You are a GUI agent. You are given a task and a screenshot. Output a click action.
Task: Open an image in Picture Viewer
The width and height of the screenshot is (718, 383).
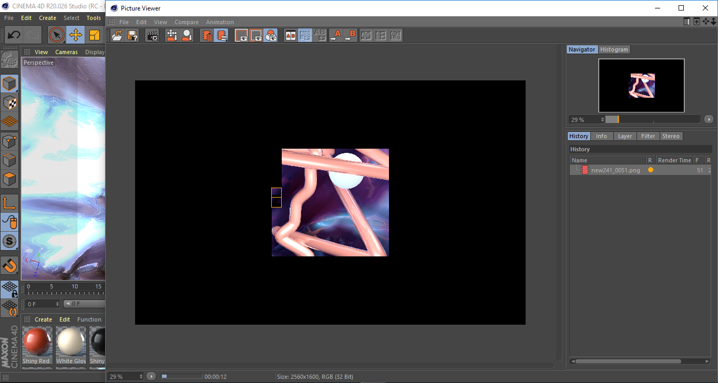(118, 36)
